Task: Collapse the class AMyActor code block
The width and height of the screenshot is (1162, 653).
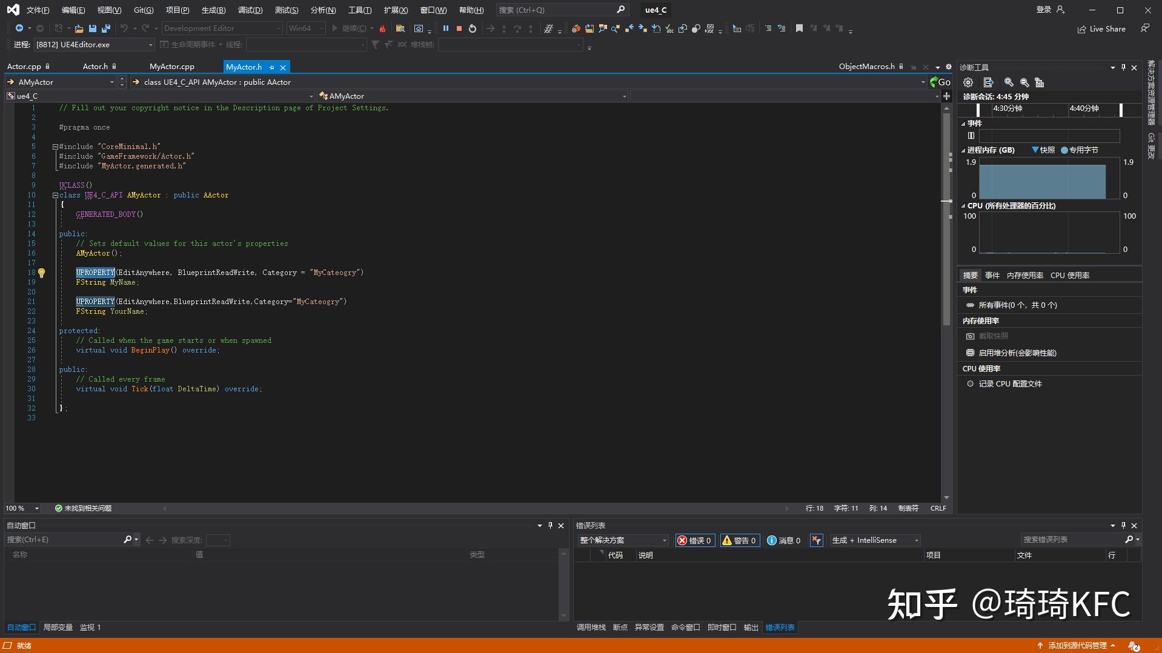Action: click(55, 195)
